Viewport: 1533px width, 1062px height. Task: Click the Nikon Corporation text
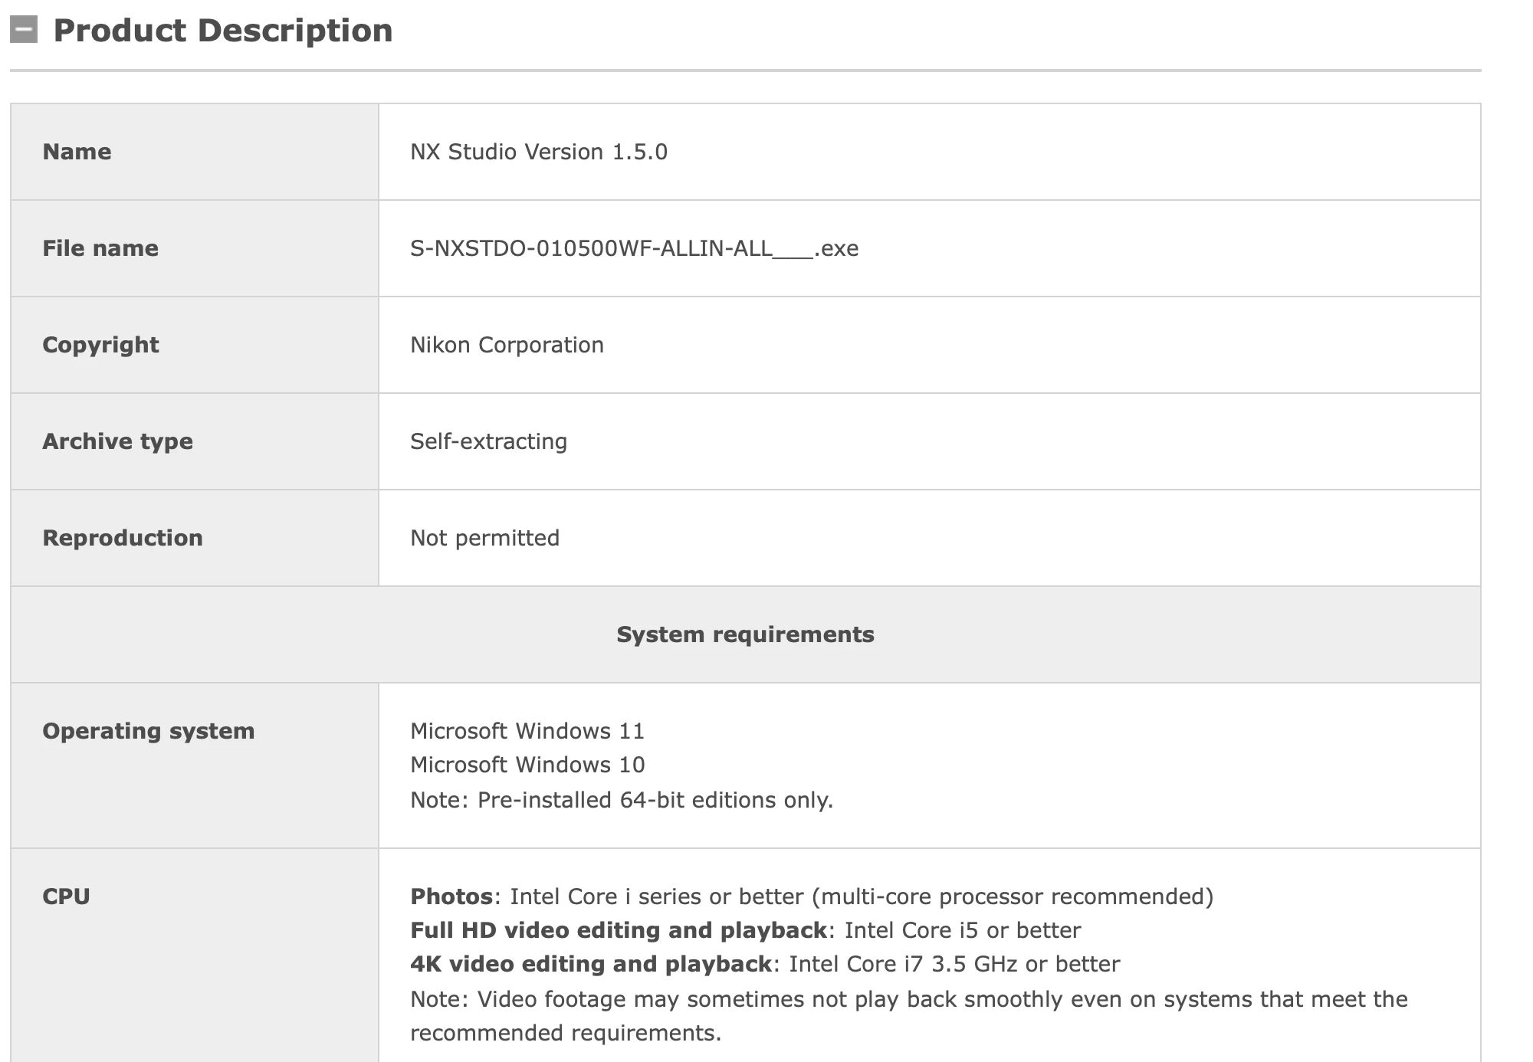pos(507,345)
